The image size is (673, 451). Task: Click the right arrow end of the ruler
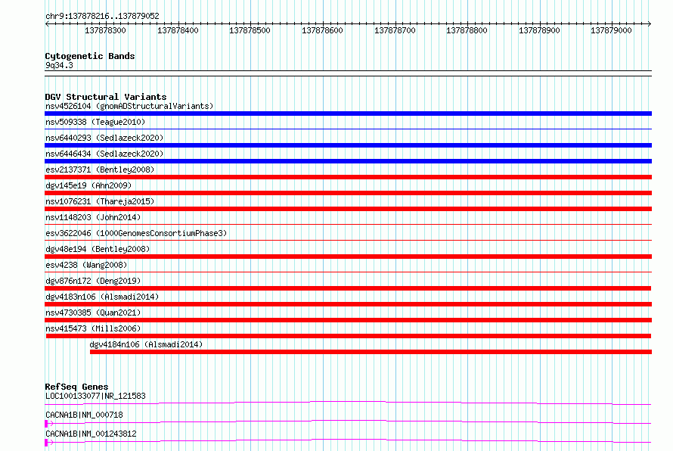[x=650, y=24]
